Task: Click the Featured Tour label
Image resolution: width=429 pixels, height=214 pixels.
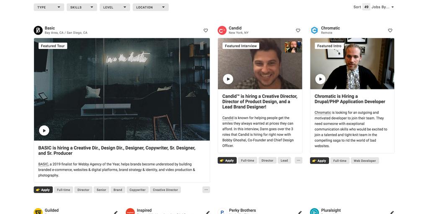Action: coord(53,46)
